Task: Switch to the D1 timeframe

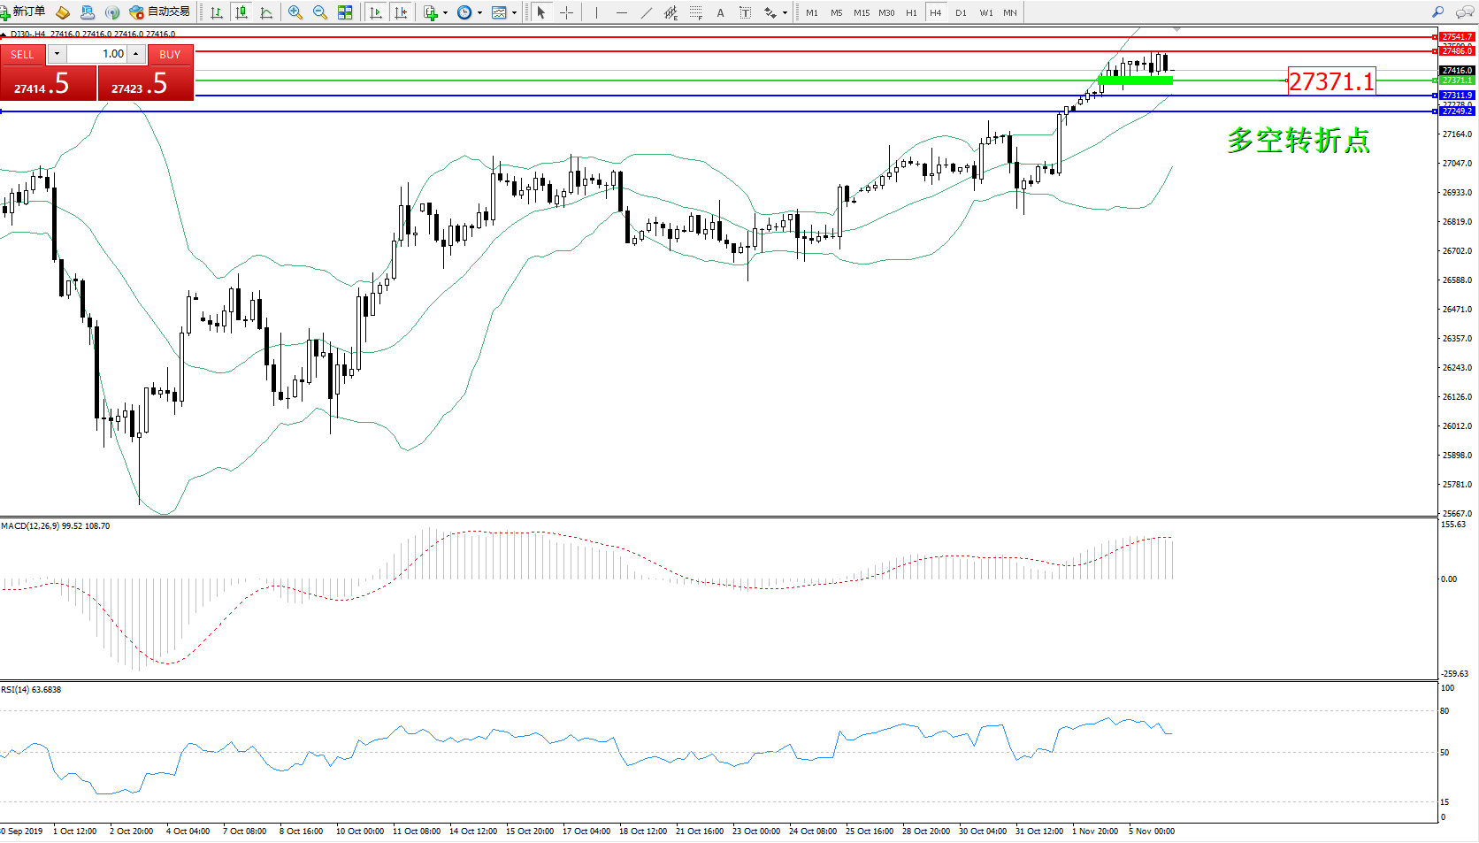Action: point(961,12)
